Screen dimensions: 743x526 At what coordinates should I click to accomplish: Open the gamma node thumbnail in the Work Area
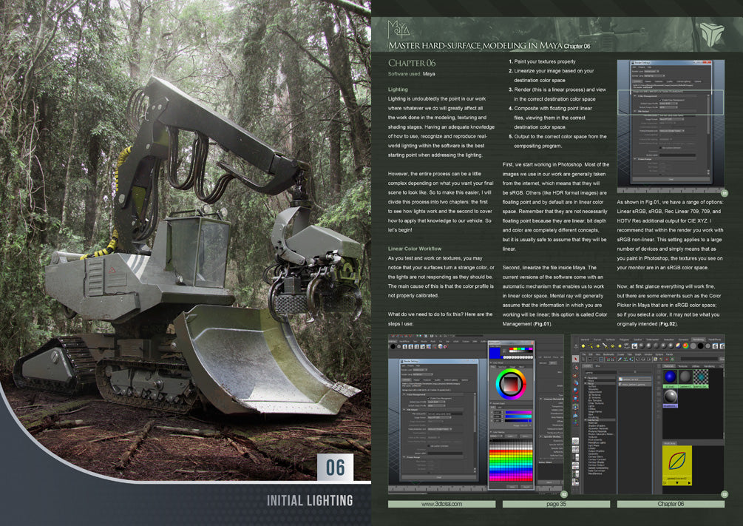(676, 462)
